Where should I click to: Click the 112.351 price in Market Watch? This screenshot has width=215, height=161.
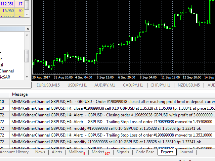(7, 4)
